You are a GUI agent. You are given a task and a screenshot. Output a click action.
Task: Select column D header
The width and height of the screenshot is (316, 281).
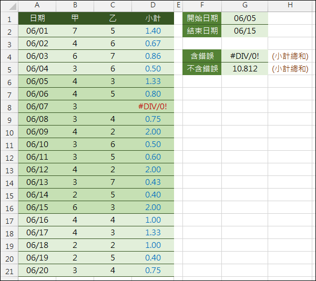[153, 5]
